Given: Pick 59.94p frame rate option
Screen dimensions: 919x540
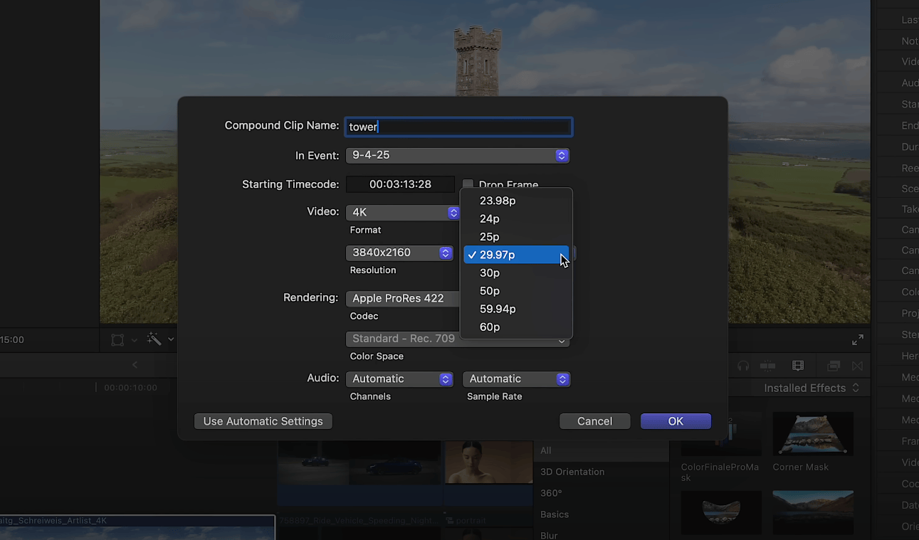Looking at the screenshot, I should tap(516, 309).
